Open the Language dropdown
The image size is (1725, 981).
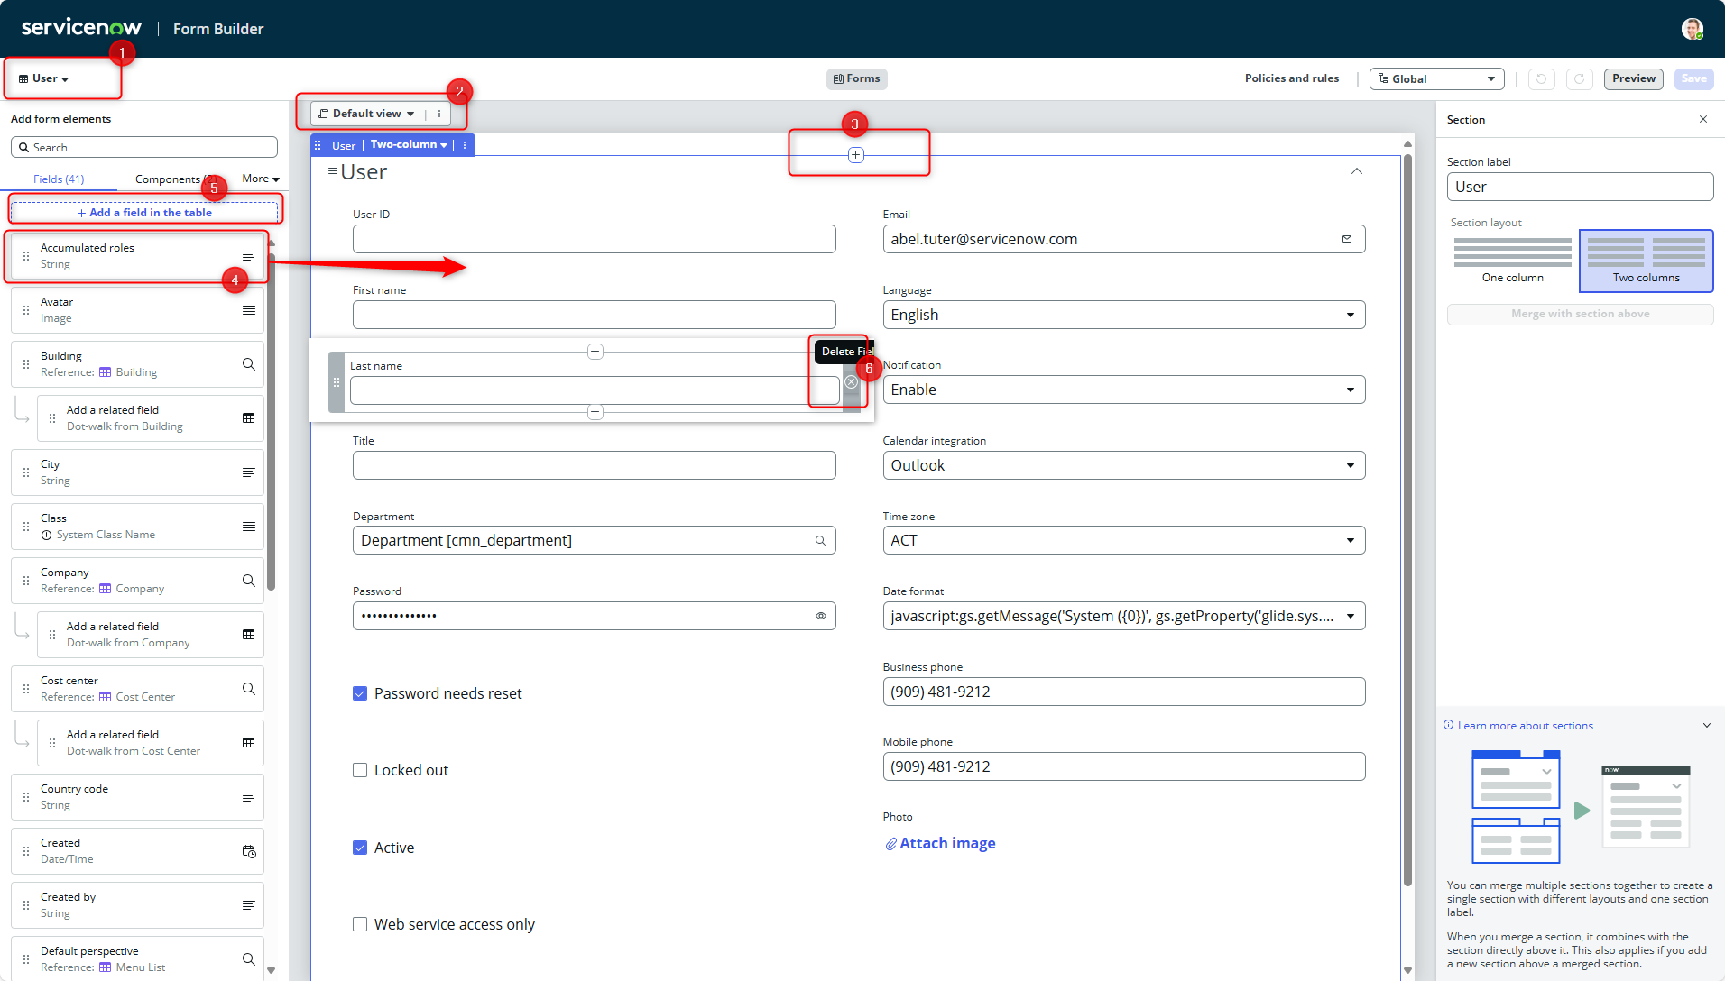[1123, 315]
